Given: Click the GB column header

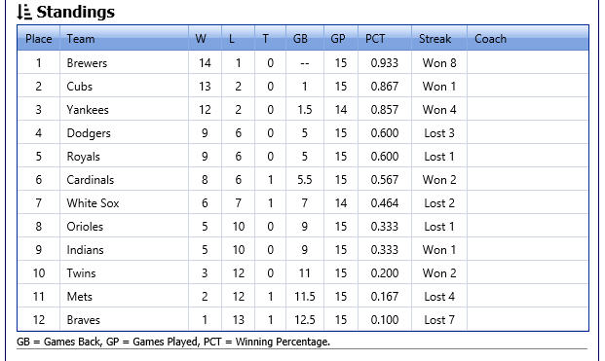Looking at the screenshot, I should coord(305,39).
